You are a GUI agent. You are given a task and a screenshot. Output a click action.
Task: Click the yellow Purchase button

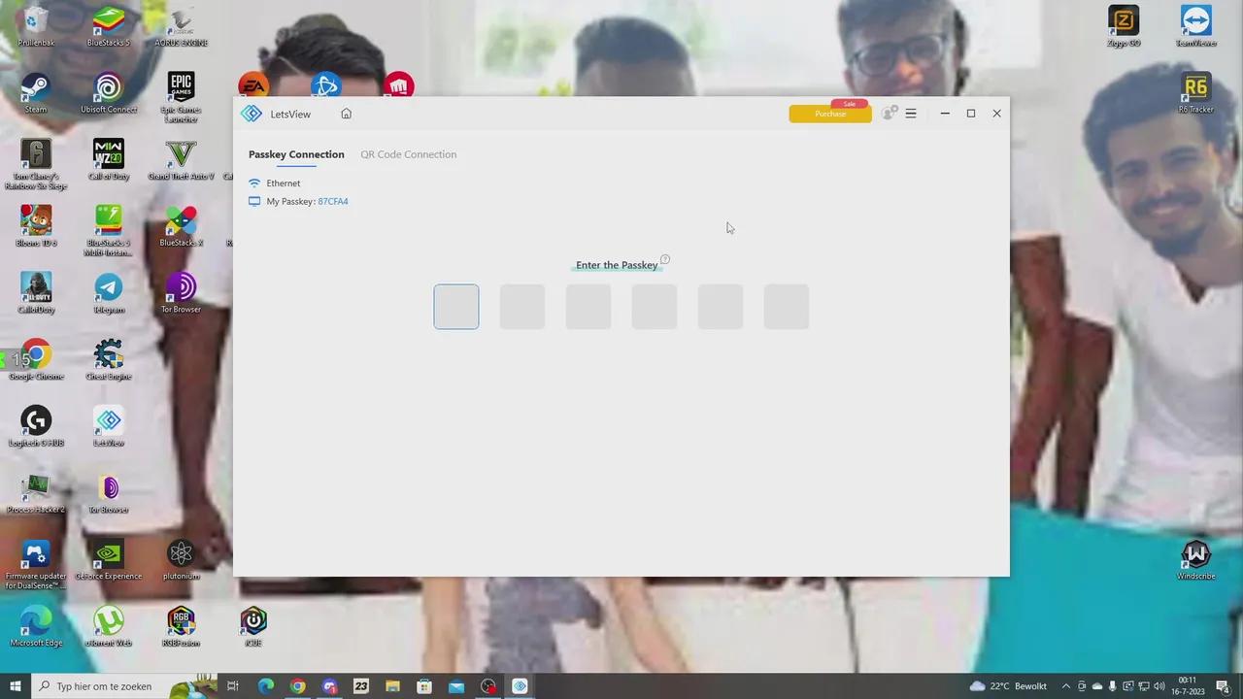tap(830, 114)
